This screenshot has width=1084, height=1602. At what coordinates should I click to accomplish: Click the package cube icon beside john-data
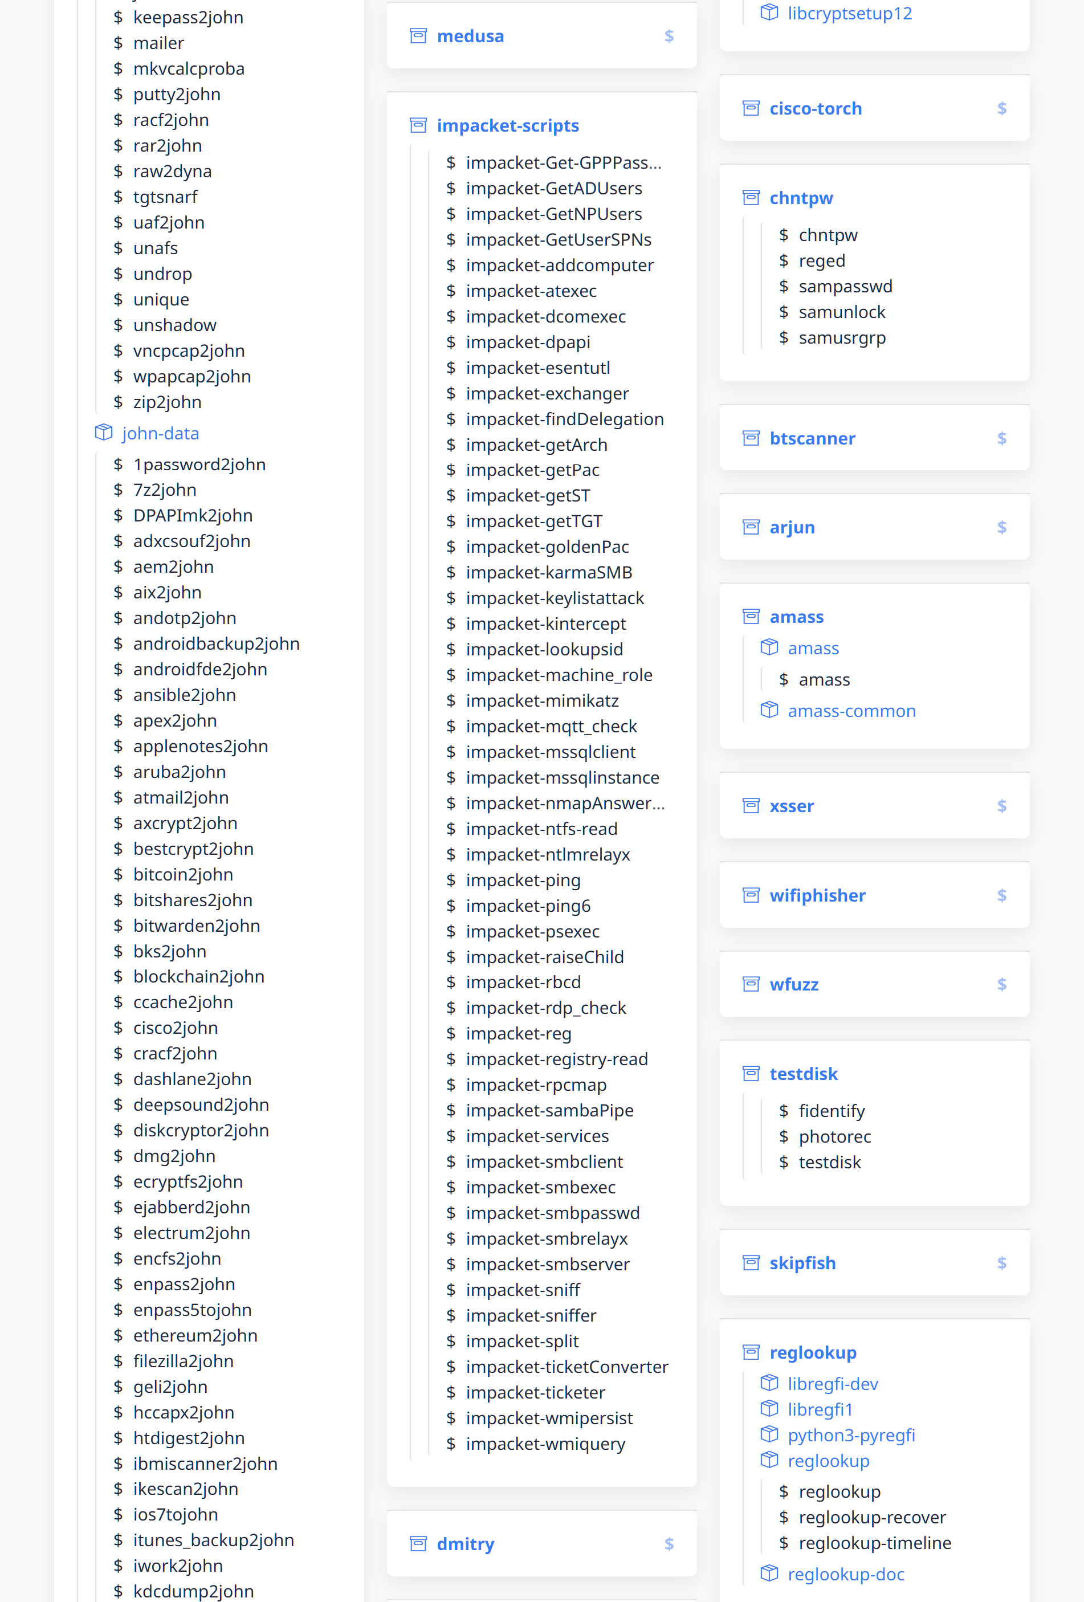tap(103, 432)
